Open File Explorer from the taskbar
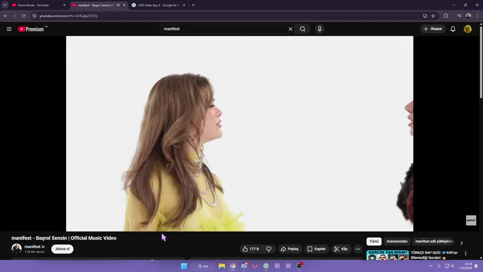Screen dimensions: 483x272 (x=222, y=266)
